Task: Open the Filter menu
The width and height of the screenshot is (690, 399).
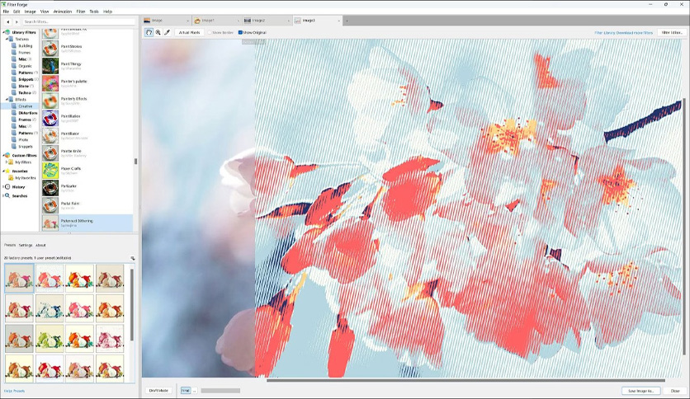Action: tap(81, 12)
